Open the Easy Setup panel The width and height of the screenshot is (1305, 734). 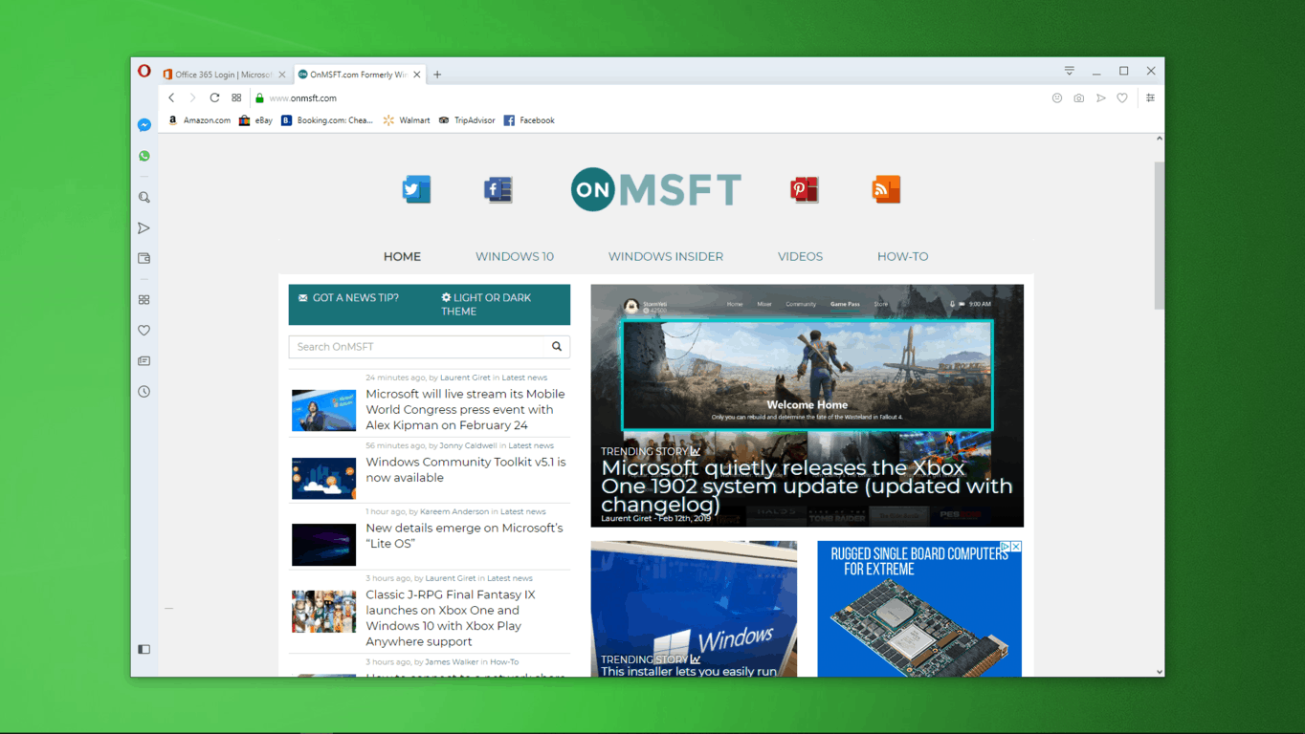(1150, 98)
